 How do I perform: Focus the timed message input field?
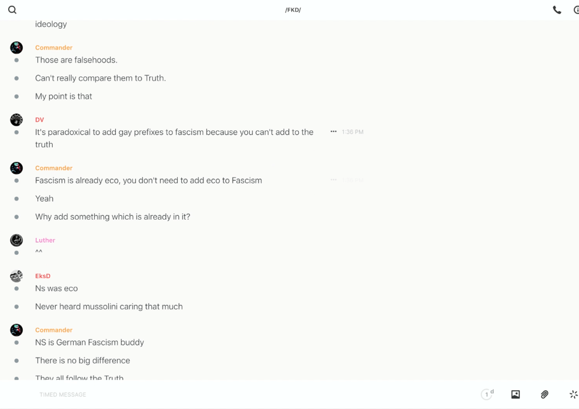pyautogui.click(x=234, y=394)
